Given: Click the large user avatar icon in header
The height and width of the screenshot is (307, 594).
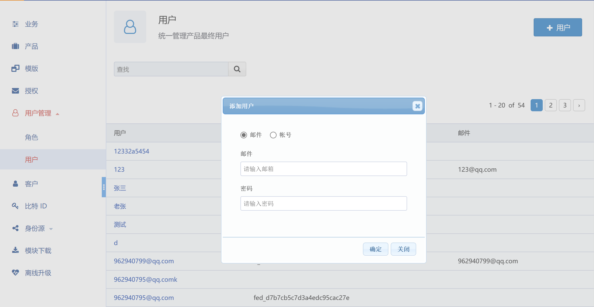Looking at the screenshot, I should pos(130,27).
